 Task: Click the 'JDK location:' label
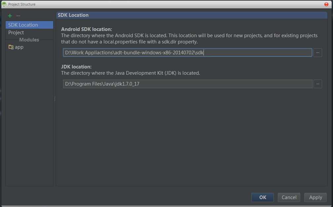pos(76,66)
